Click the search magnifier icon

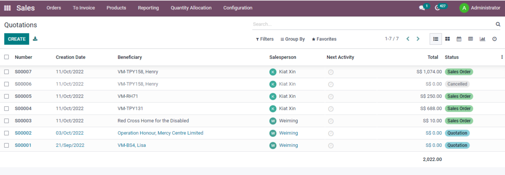click(x=498, y=24)
